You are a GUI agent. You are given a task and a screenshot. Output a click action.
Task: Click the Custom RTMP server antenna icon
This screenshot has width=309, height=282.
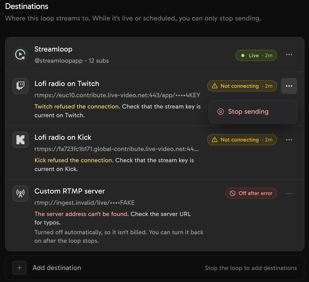click(20, 193)
